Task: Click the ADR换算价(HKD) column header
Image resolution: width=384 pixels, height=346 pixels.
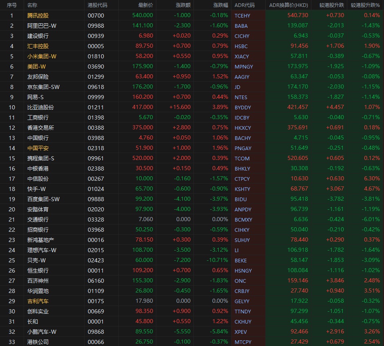Action: pos(289,5)
